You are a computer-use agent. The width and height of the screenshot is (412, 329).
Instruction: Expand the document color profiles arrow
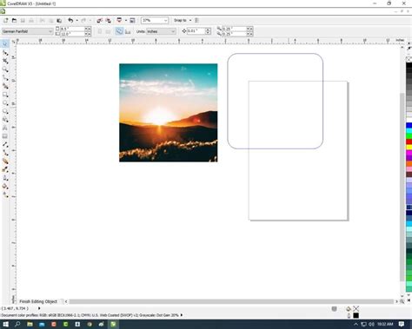182,315
